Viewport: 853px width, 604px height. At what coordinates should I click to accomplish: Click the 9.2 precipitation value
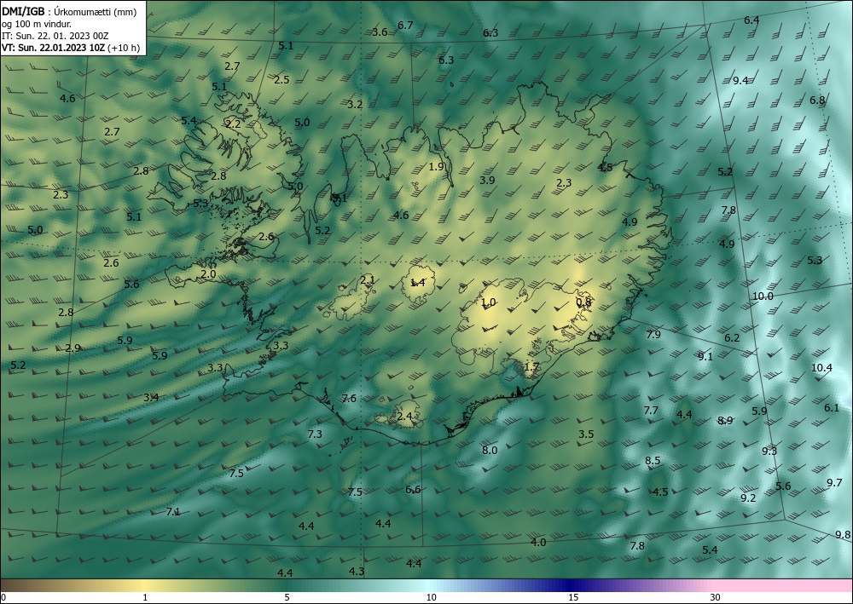[749, 498]
